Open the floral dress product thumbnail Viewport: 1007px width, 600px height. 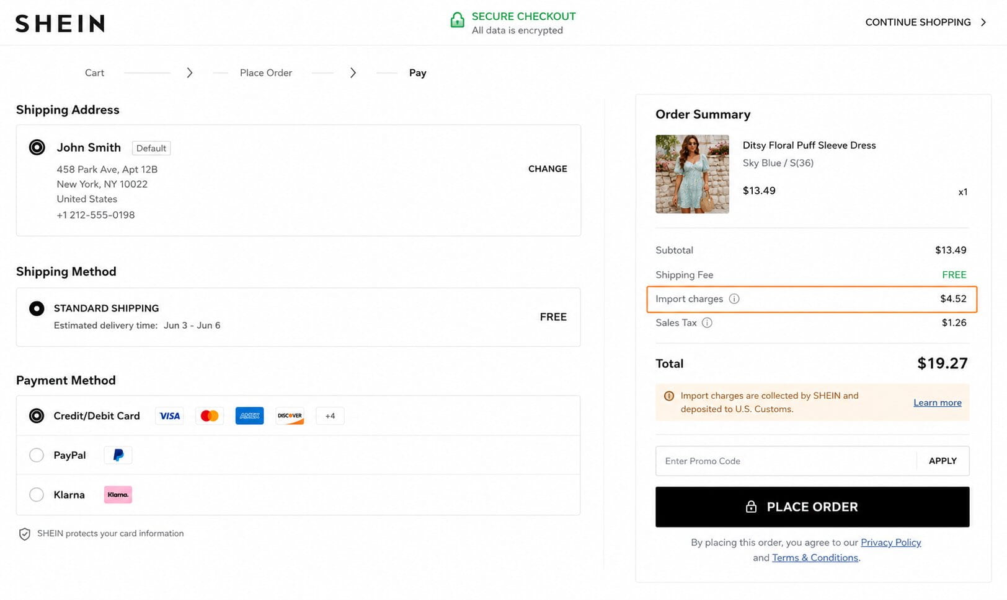692,174
